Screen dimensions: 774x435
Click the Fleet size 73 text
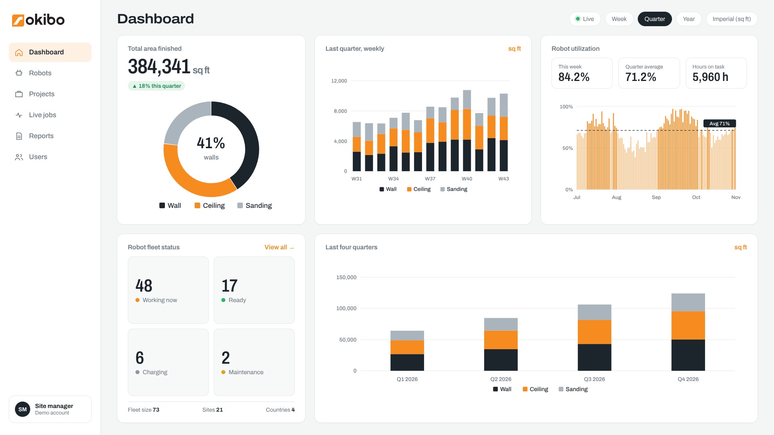click(x=144, y=410)
